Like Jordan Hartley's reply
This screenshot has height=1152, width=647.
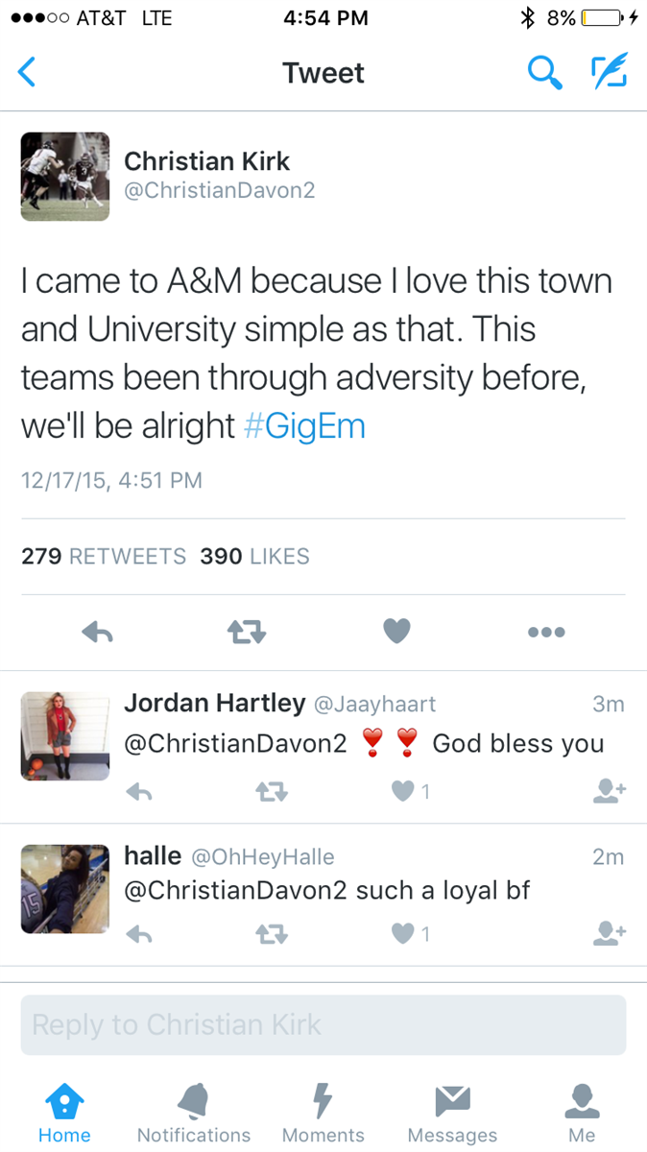405,791
